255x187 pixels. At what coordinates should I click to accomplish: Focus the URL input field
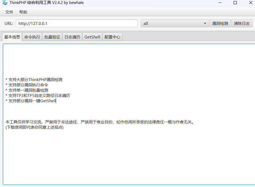(77, 24)
